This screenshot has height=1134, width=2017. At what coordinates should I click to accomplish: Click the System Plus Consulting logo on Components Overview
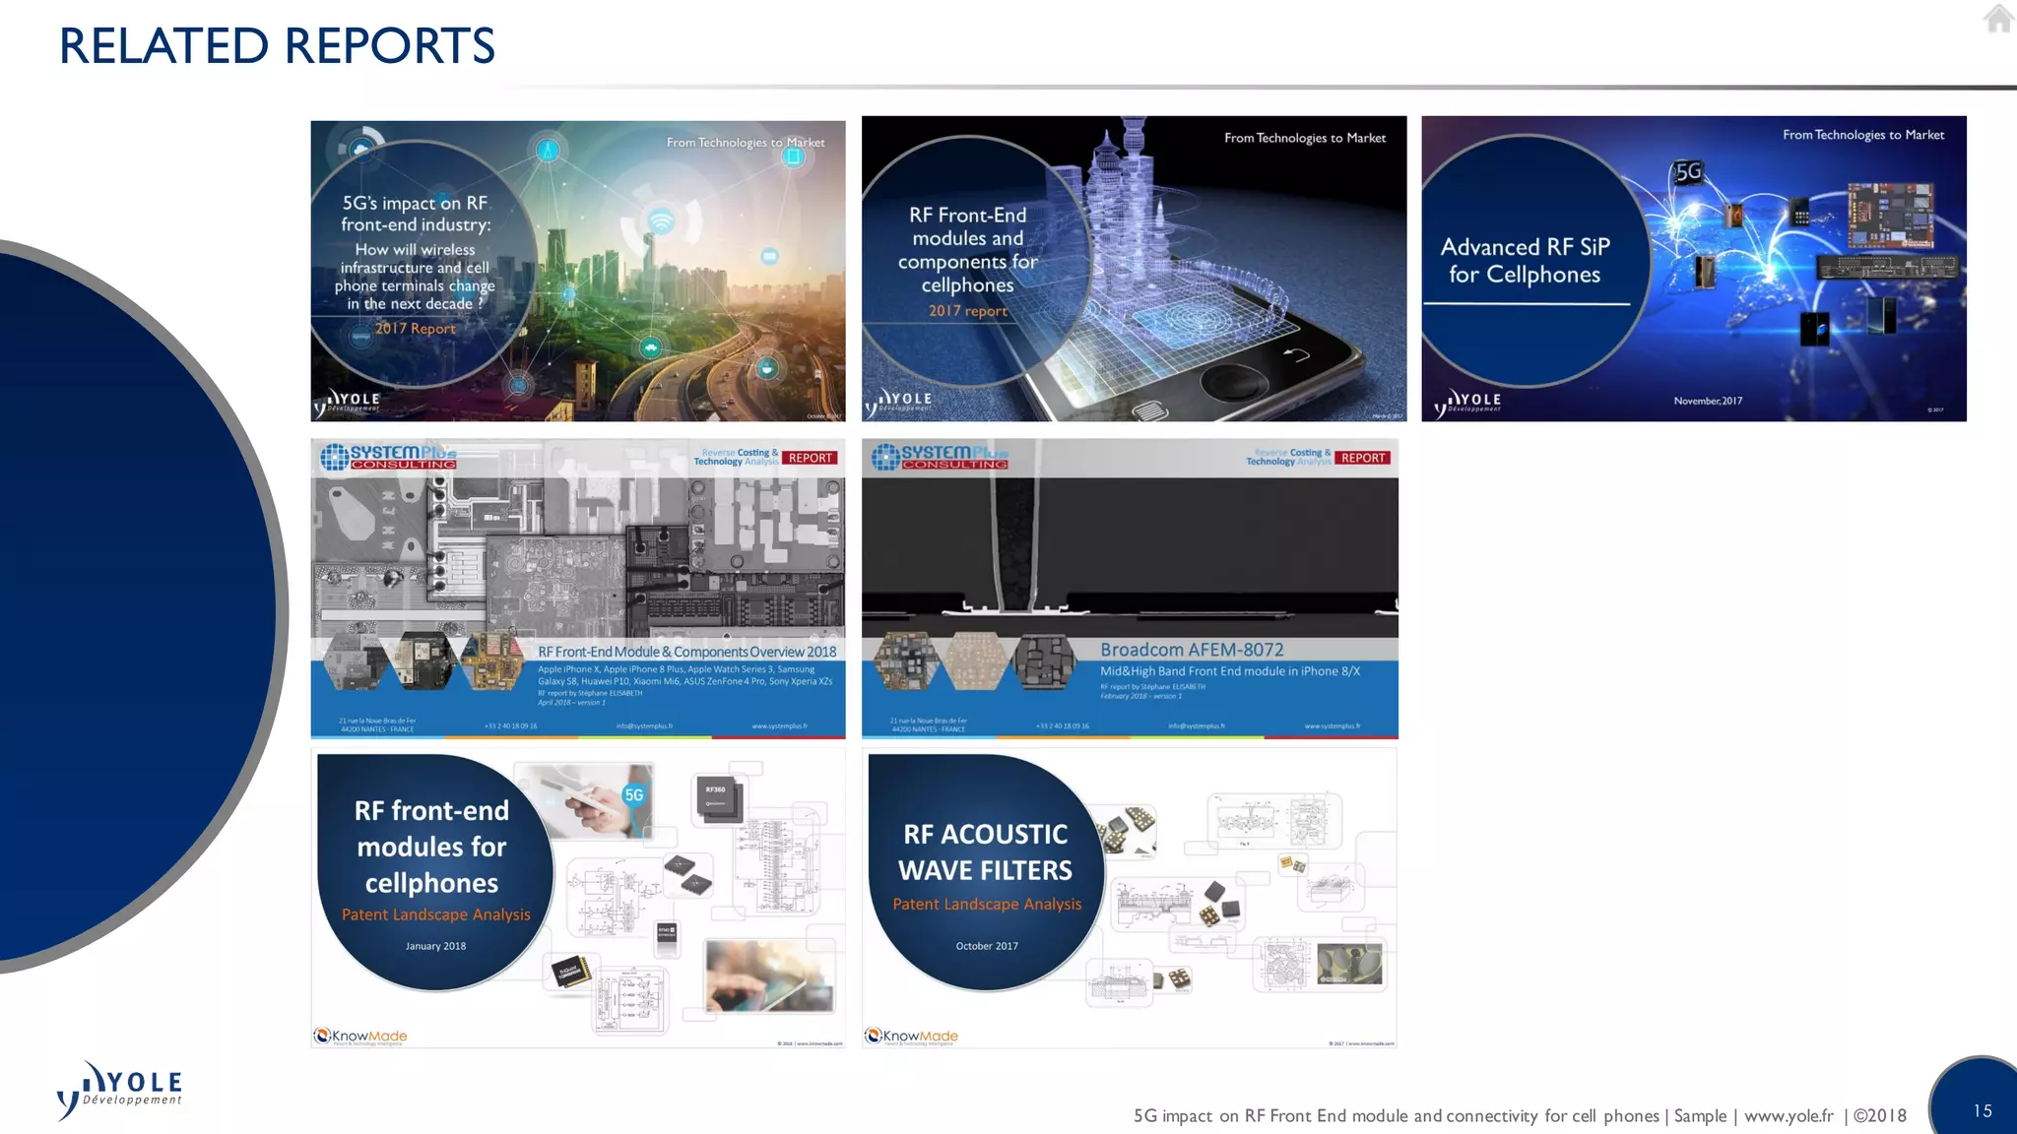pos(389,457)
